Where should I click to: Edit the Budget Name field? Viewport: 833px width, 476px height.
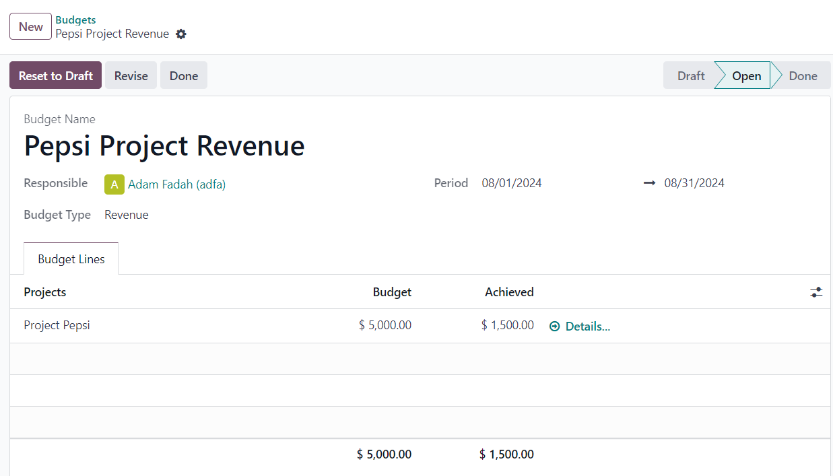pos(164,145)
